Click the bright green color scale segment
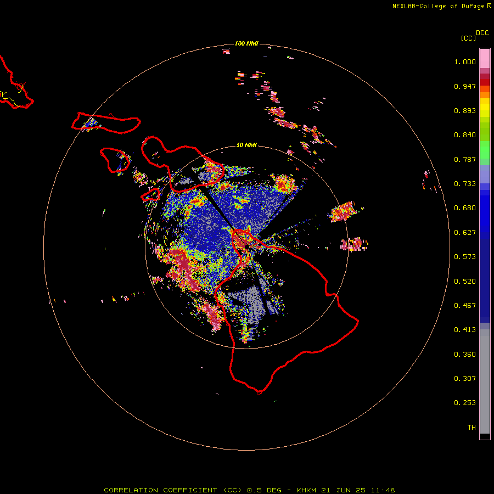This screenshot has height=494, width=494. click(485, 150)
